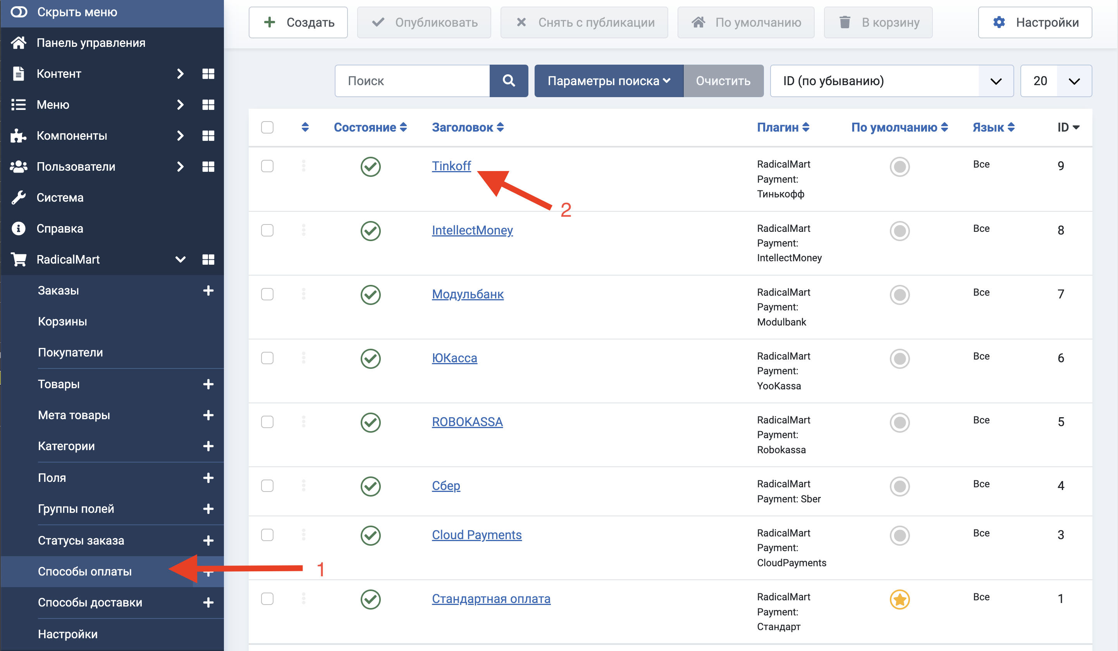Go to Корзины in RadicalMart menu
The height and width of the screenshot is (651, 1118).
coord(62,322)
